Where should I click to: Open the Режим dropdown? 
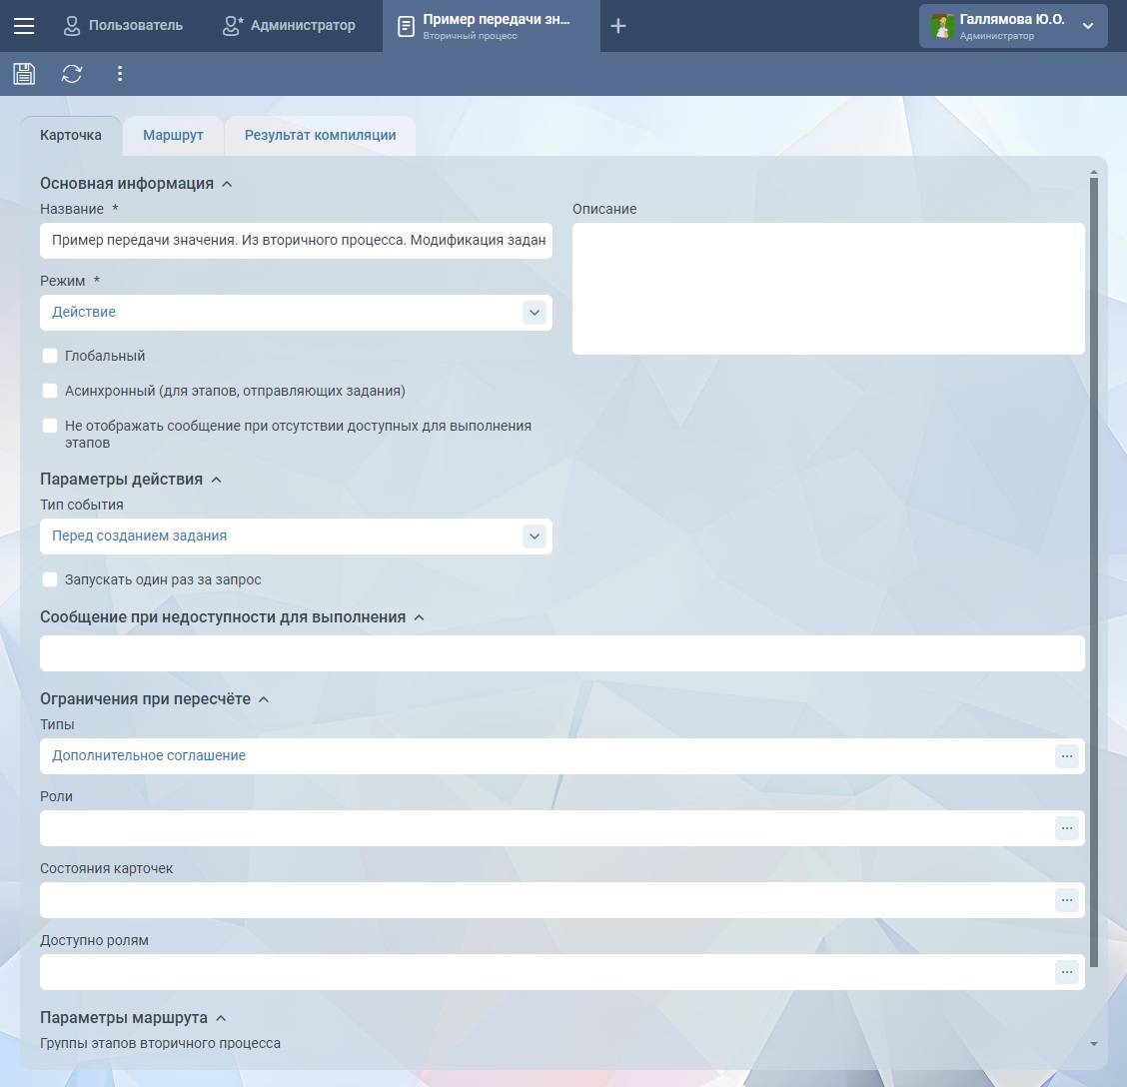click(x=535, y=313)
